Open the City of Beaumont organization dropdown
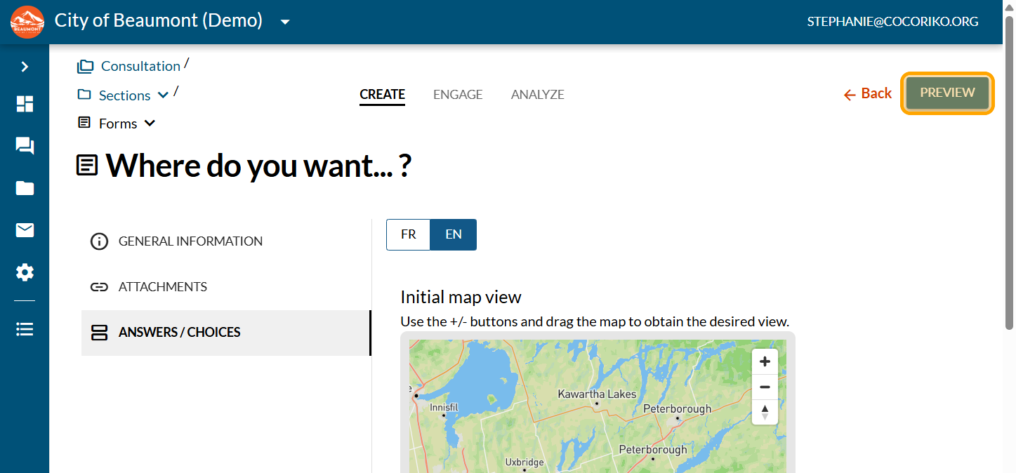Viewport: 1016px width, 473px height. tap(285, 22)
